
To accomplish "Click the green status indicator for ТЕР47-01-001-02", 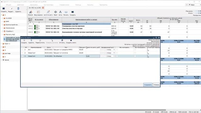I will point(36,26).
